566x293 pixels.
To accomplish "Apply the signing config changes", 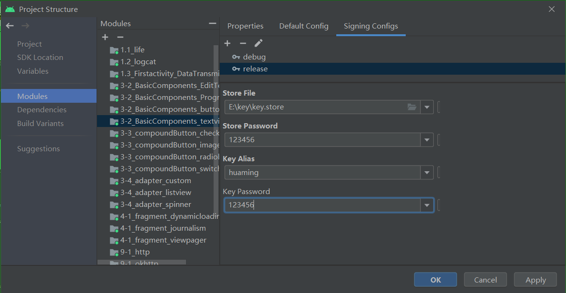I will [535, 279].
